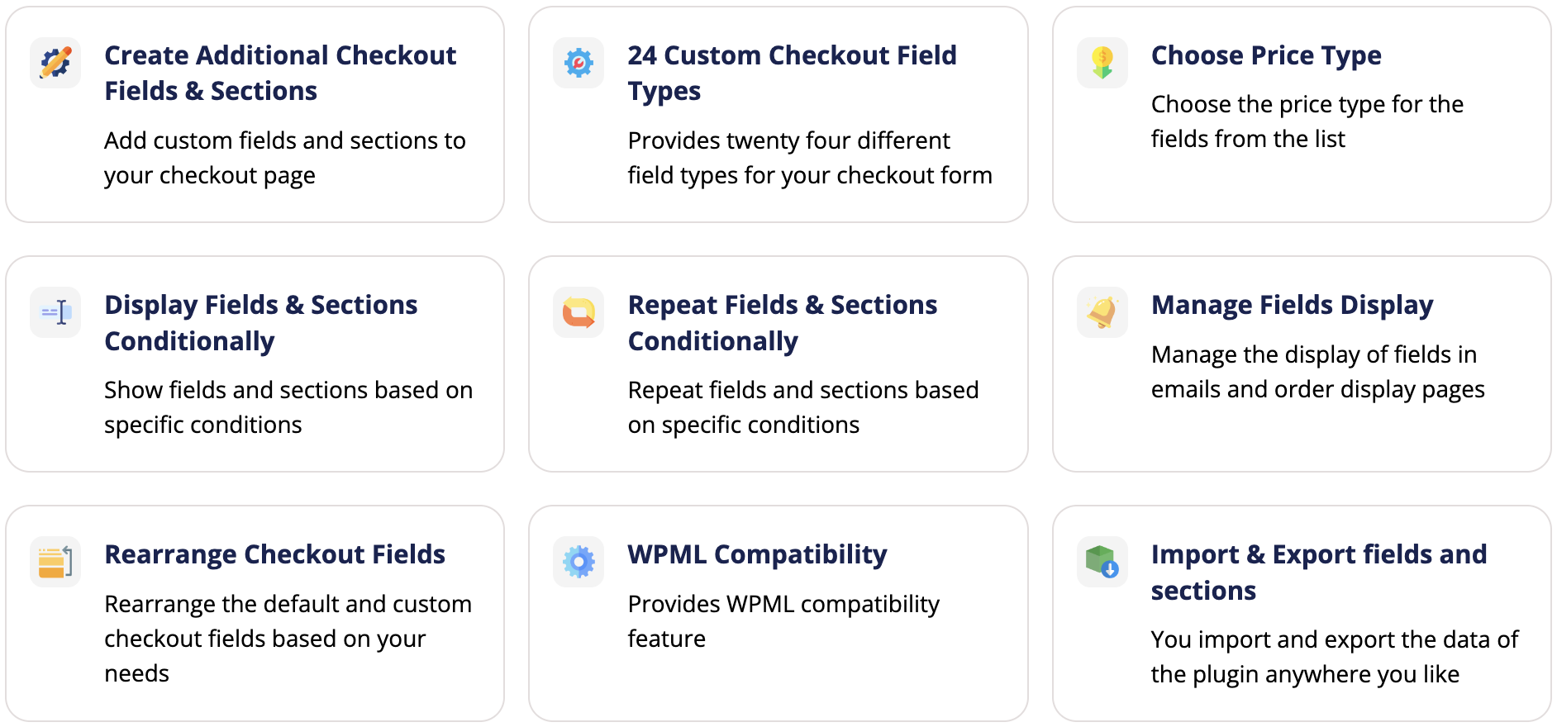This screenshot has height=727, width=1557.
Task: Open the Rearrange Checkout Fields heading
Action: click(274, 554)
